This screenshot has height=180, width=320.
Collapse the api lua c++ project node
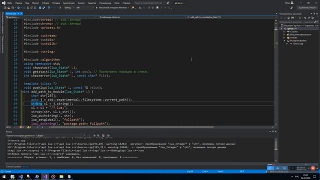pos(281,29)
